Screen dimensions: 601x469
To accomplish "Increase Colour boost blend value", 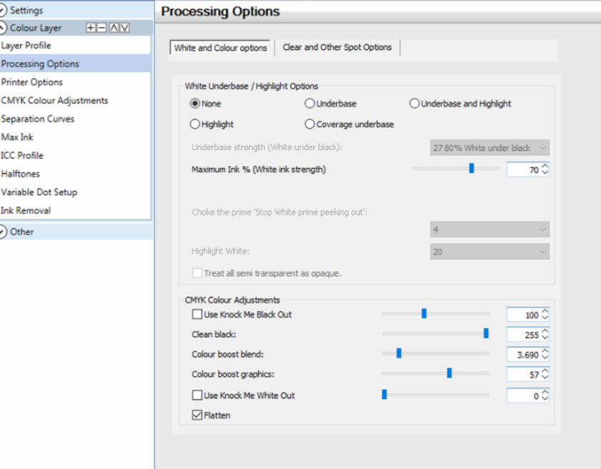I will (545, 351).
